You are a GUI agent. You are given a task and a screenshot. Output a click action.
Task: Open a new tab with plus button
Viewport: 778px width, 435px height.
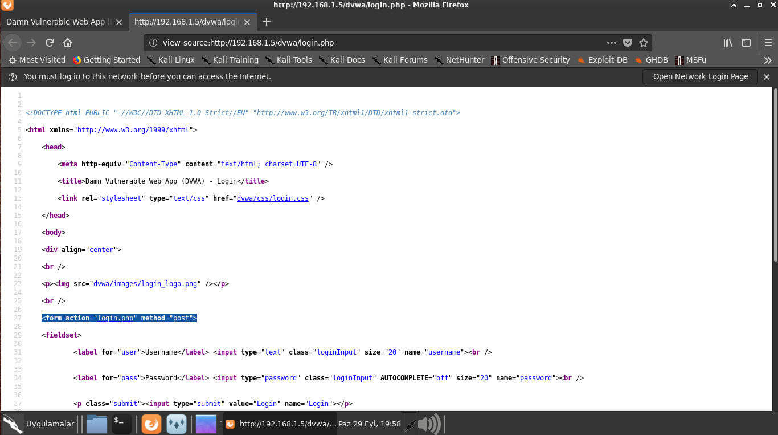pos(266,22)
